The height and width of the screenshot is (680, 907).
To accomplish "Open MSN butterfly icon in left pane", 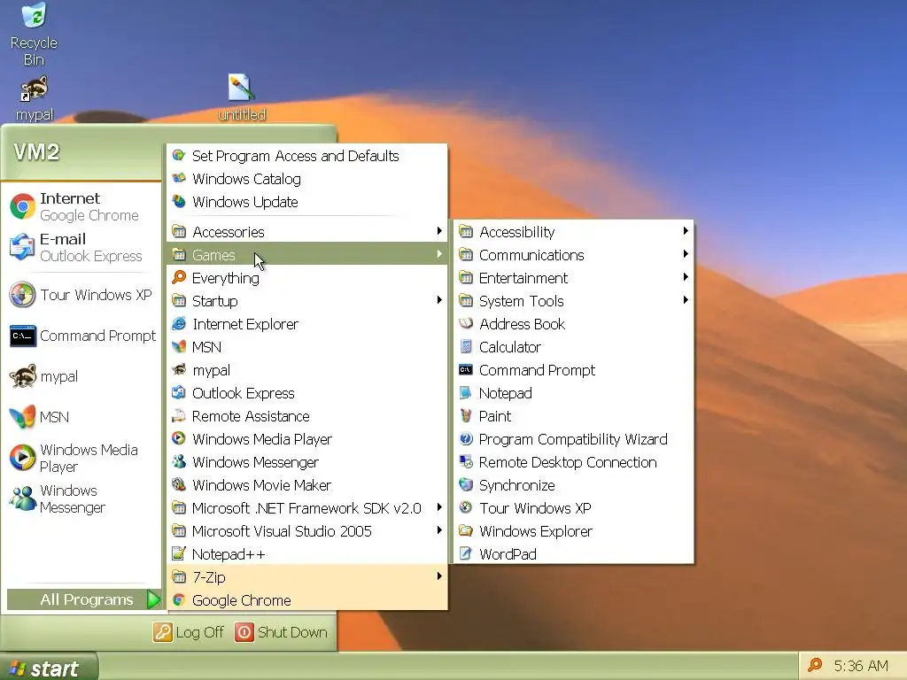I will pos(81,417).
